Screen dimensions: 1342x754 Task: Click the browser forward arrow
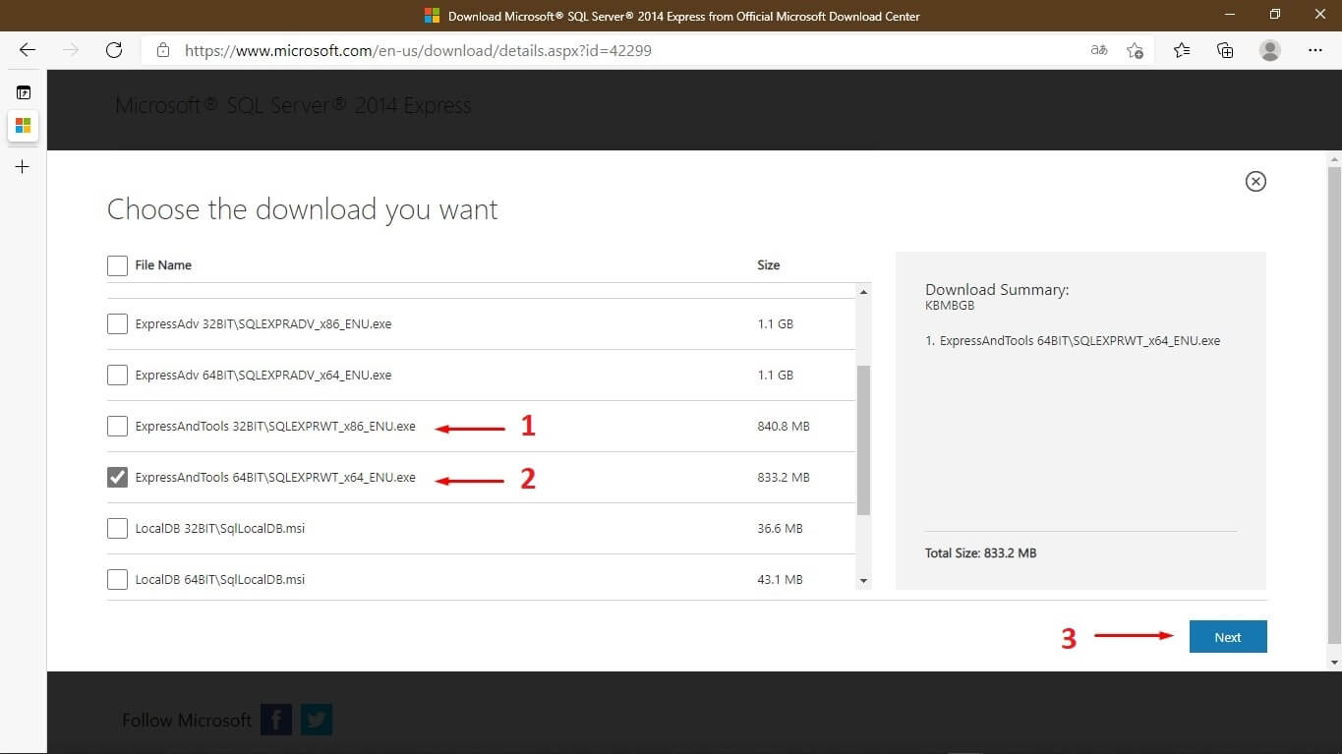tap(70, 50)
